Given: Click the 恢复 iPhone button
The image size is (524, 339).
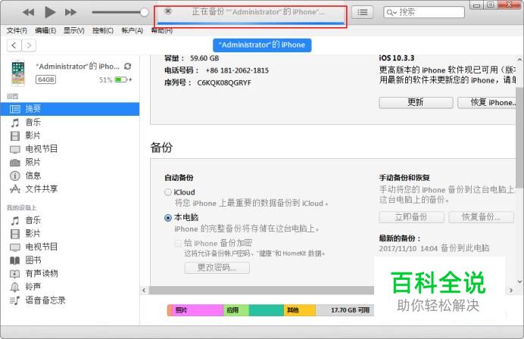Looking at the screenshot, I should tap(487, 103).
